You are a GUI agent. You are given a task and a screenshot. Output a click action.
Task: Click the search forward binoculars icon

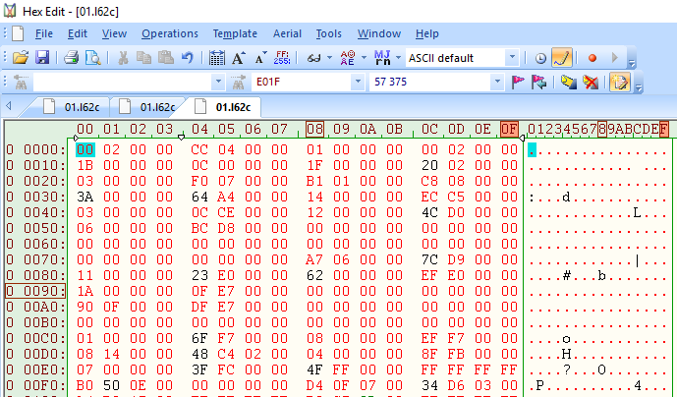coord(238,82)
